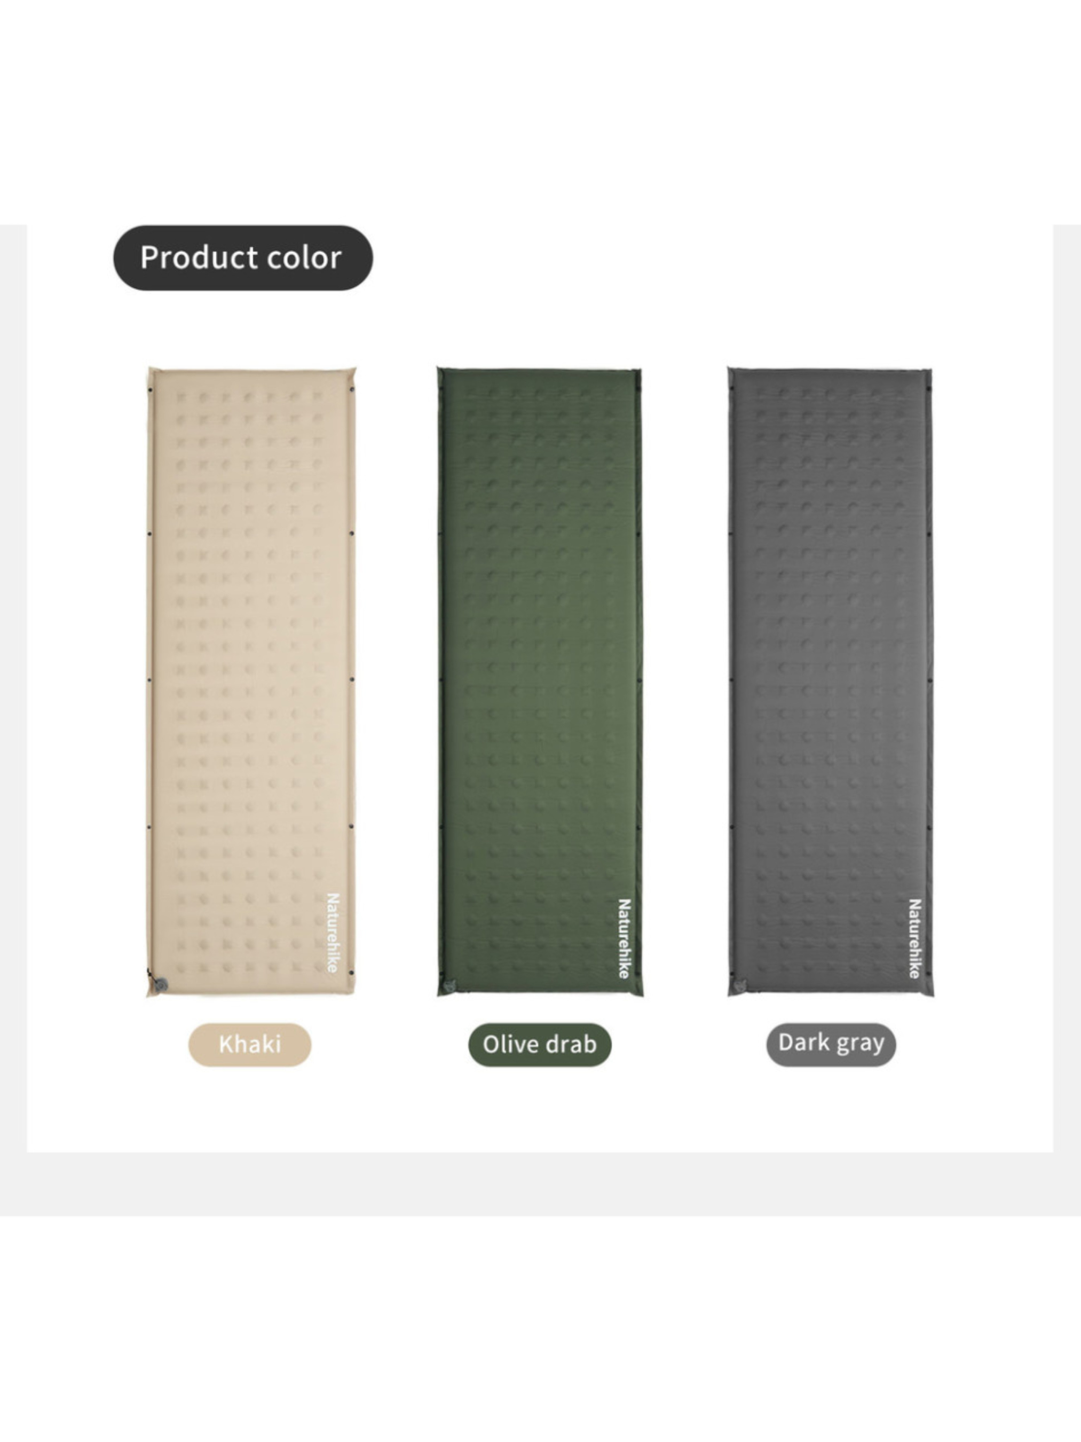1081x1442 pixels.
Task: Select the Dark gray color label
Action: click(x=831, y=1044)
